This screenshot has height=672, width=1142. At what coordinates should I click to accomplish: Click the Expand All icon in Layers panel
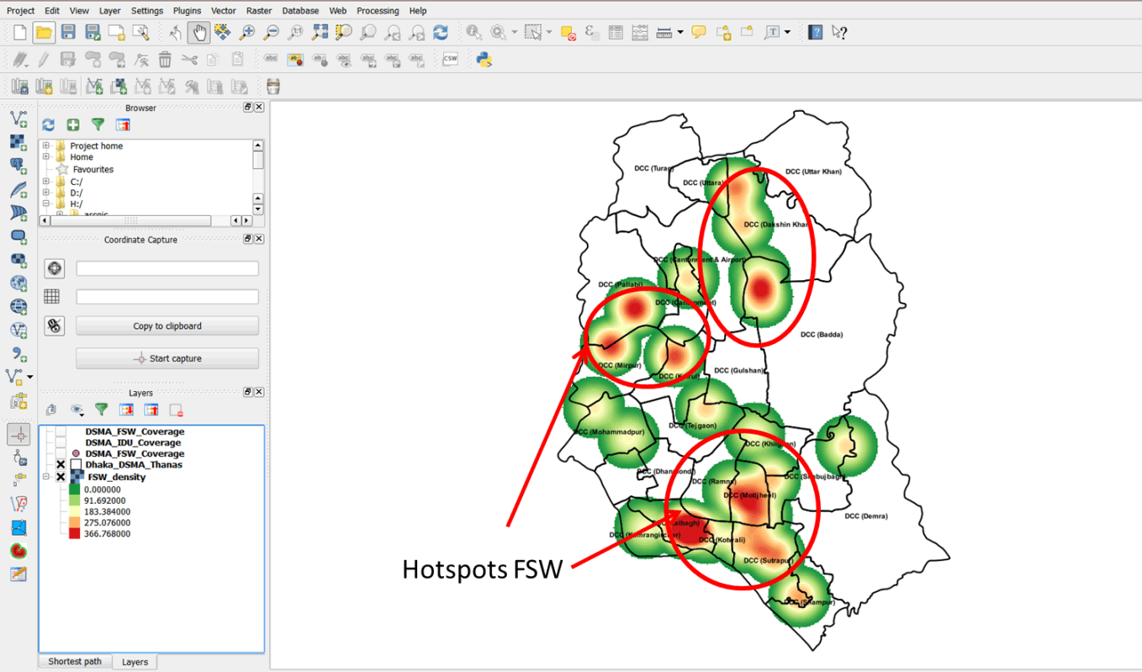[x=126, y=410]
